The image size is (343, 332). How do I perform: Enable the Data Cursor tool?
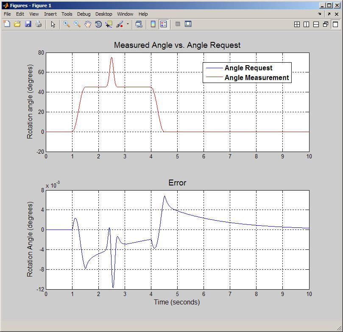click(x=109, y=24)
